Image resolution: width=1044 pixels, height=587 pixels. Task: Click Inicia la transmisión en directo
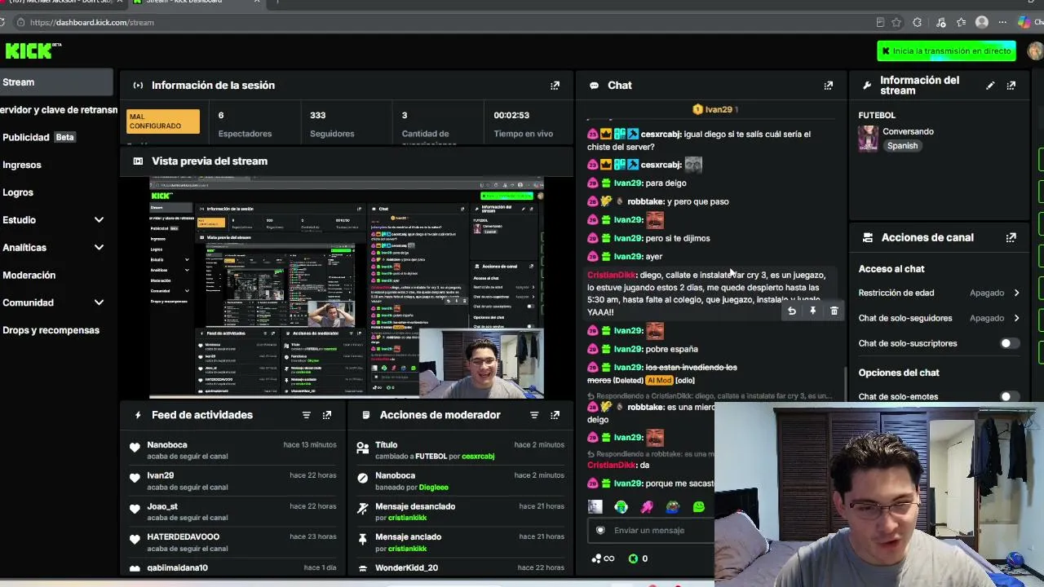(946, 51)
